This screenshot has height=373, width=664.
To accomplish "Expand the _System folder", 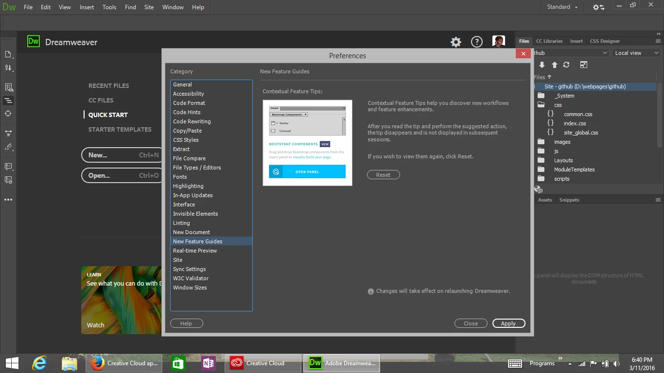I will 541,96.
